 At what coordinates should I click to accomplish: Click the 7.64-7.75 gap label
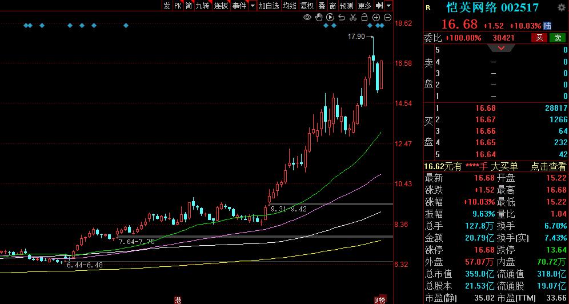pos(137,241)
